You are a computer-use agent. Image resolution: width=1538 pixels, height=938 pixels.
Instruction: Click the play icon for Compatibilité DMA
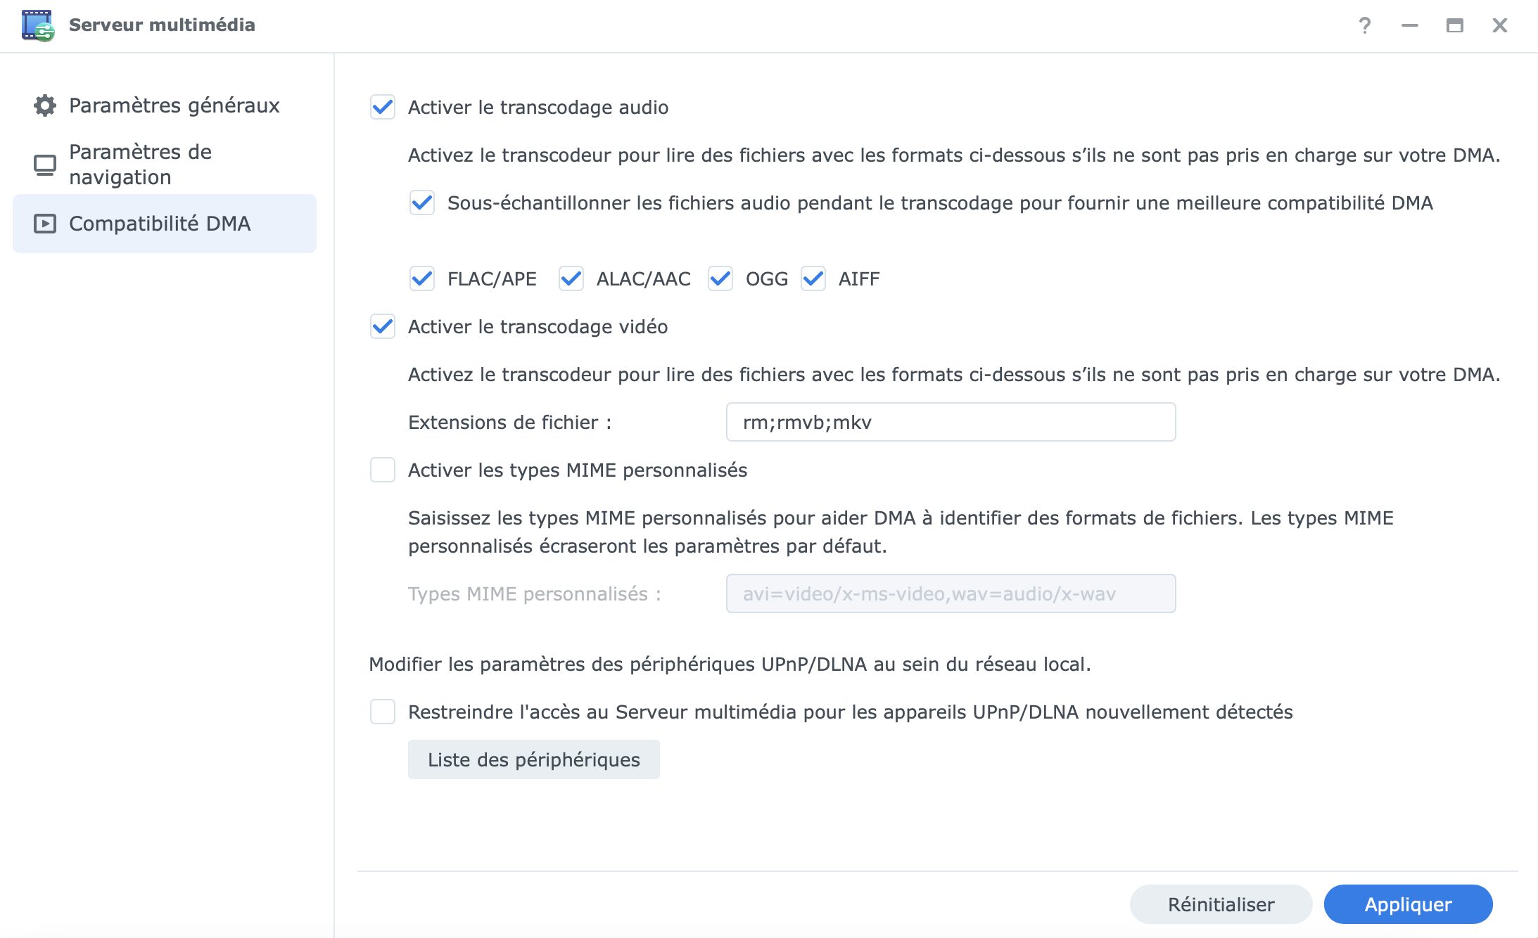tap(45, 224)
